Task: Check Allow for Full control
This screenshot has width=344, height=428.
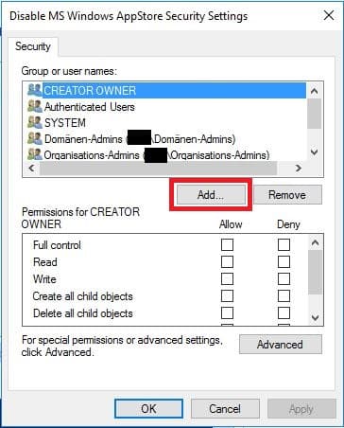Action: 227,245
